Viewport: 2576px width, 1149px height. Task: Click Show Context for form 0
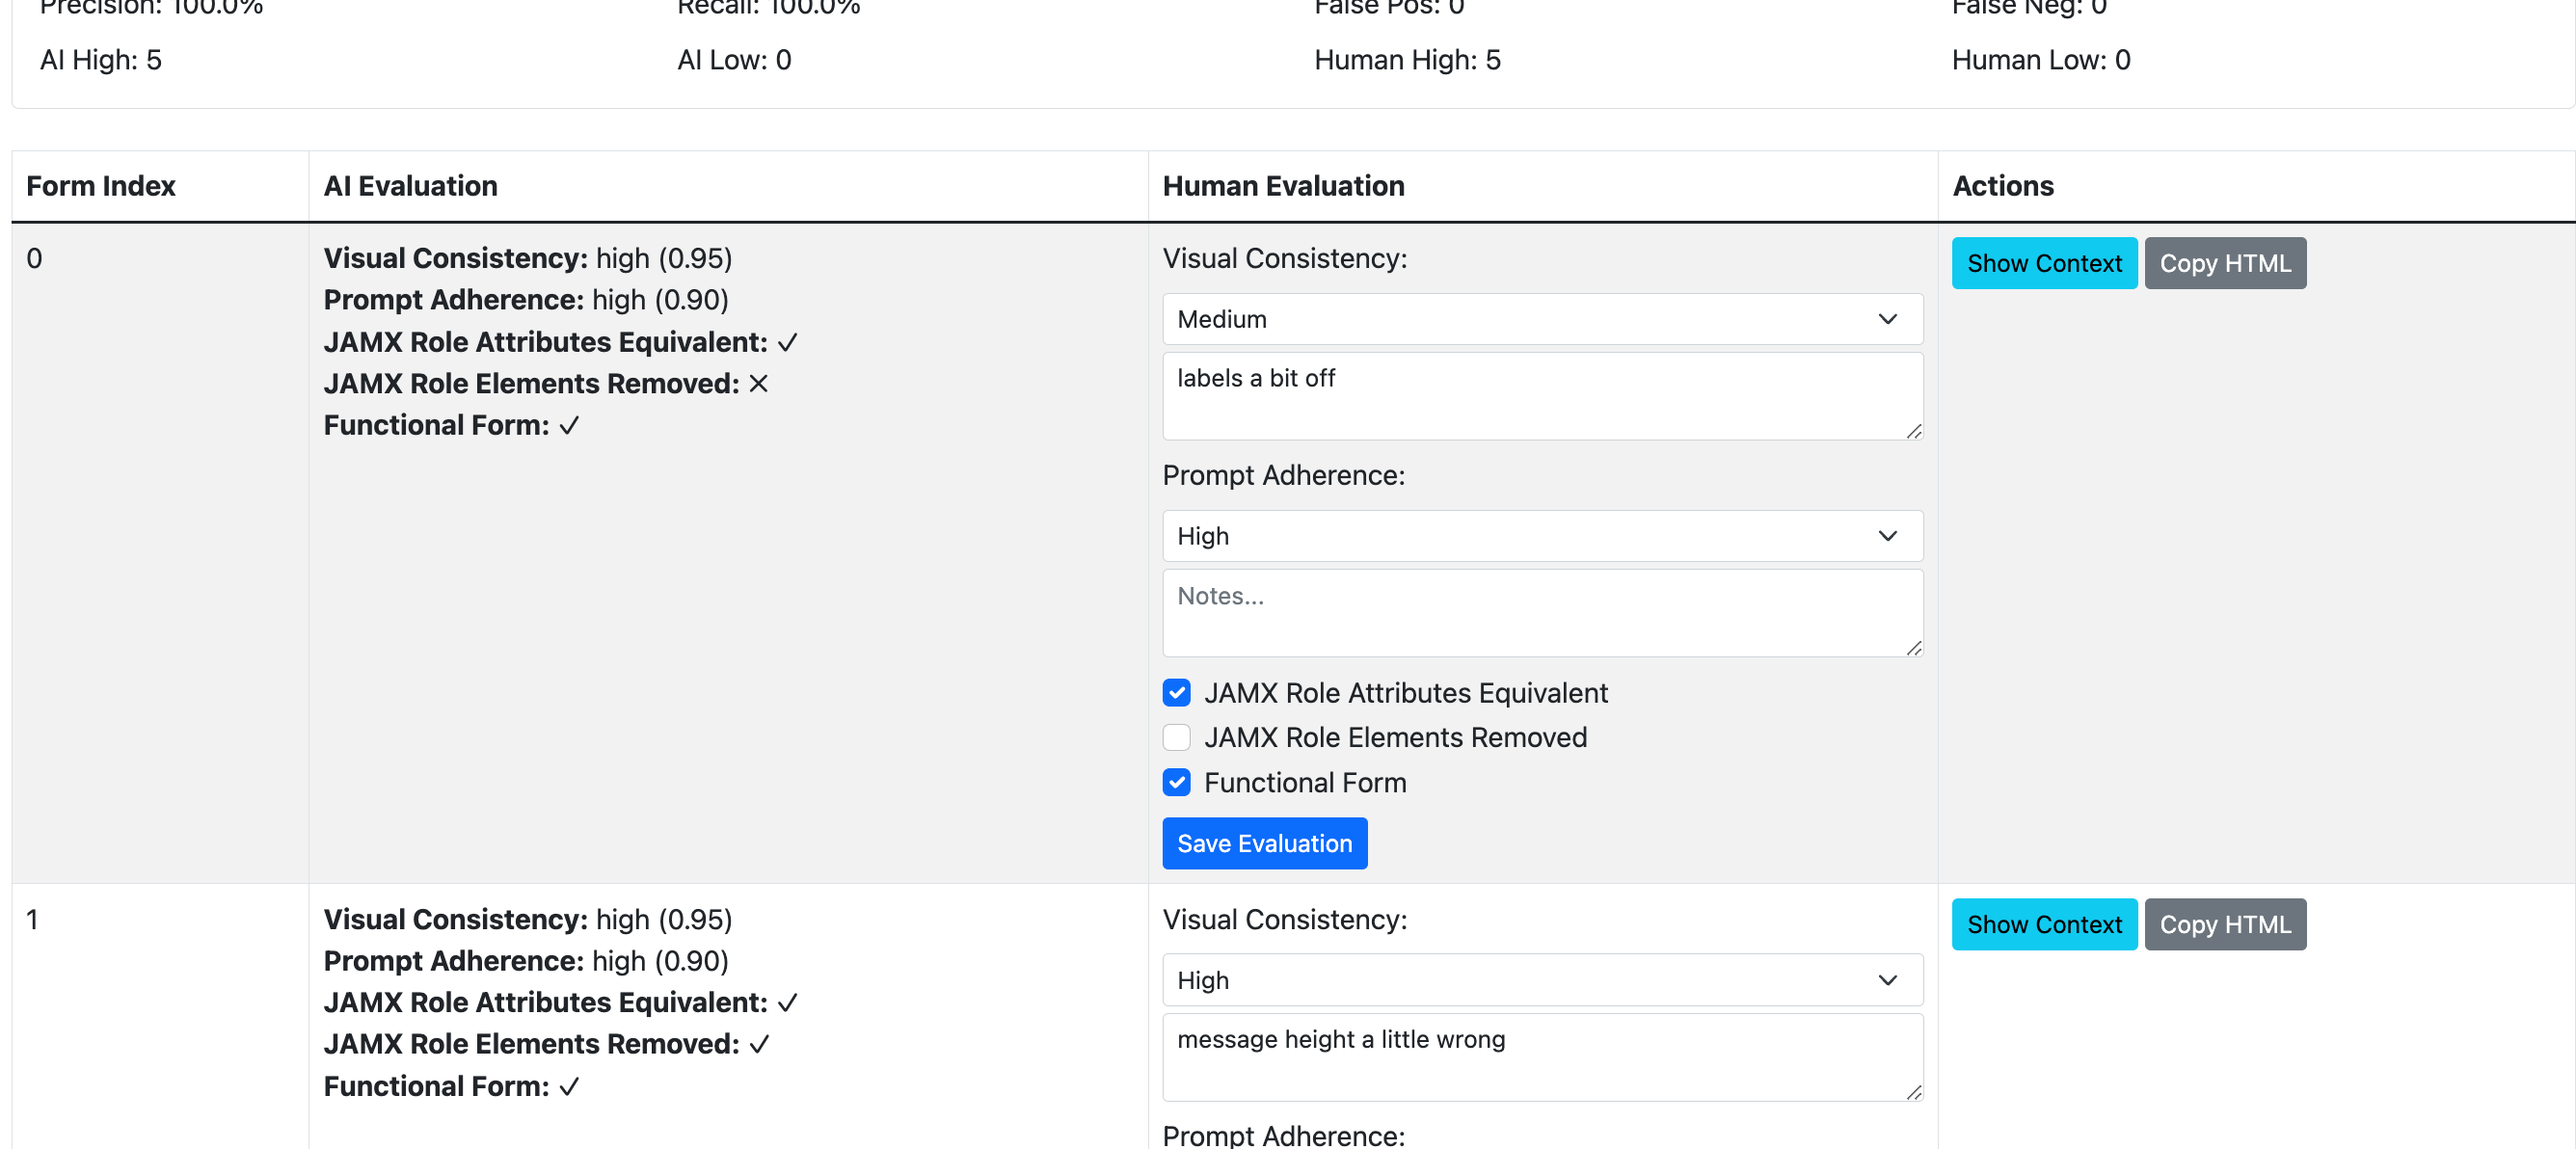tap(2044, 263)
